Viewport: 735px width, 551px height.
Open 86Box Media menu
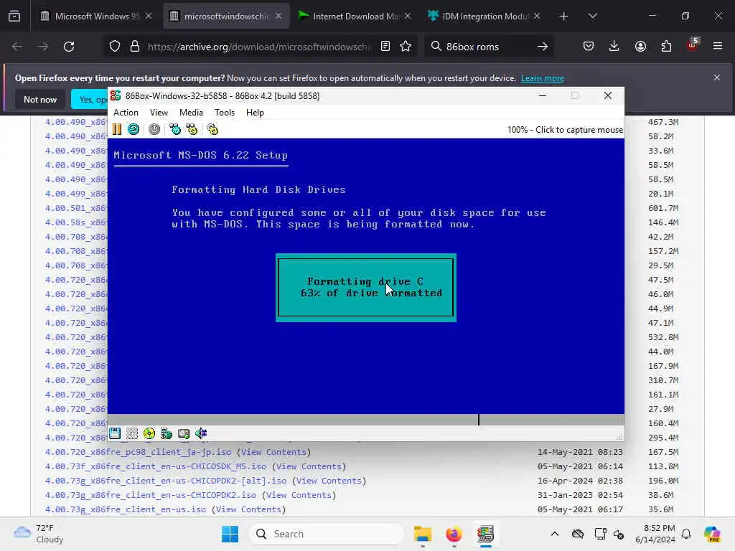[x=191, y=113]
